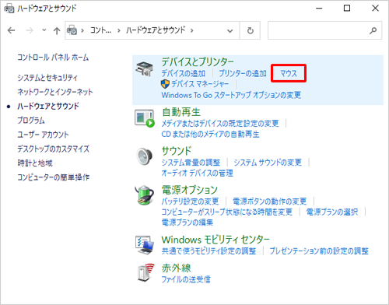Click the Infrared (赤外線) icon
Viewport: 389px width, 305px height.
tap(145, 272)
